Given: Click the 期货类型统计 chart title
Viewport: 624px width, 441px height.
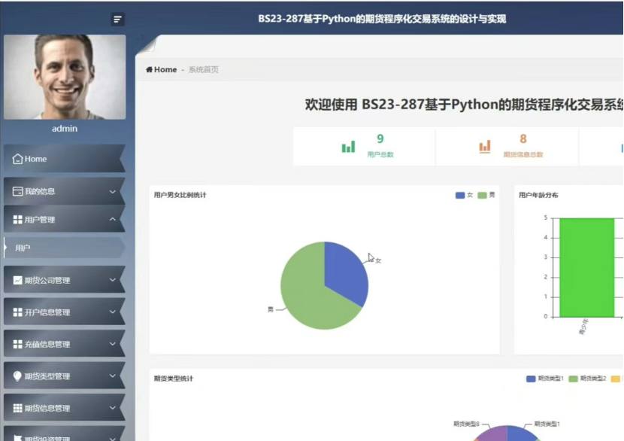Looking at the screenshot, I should (x=174, y=379).
